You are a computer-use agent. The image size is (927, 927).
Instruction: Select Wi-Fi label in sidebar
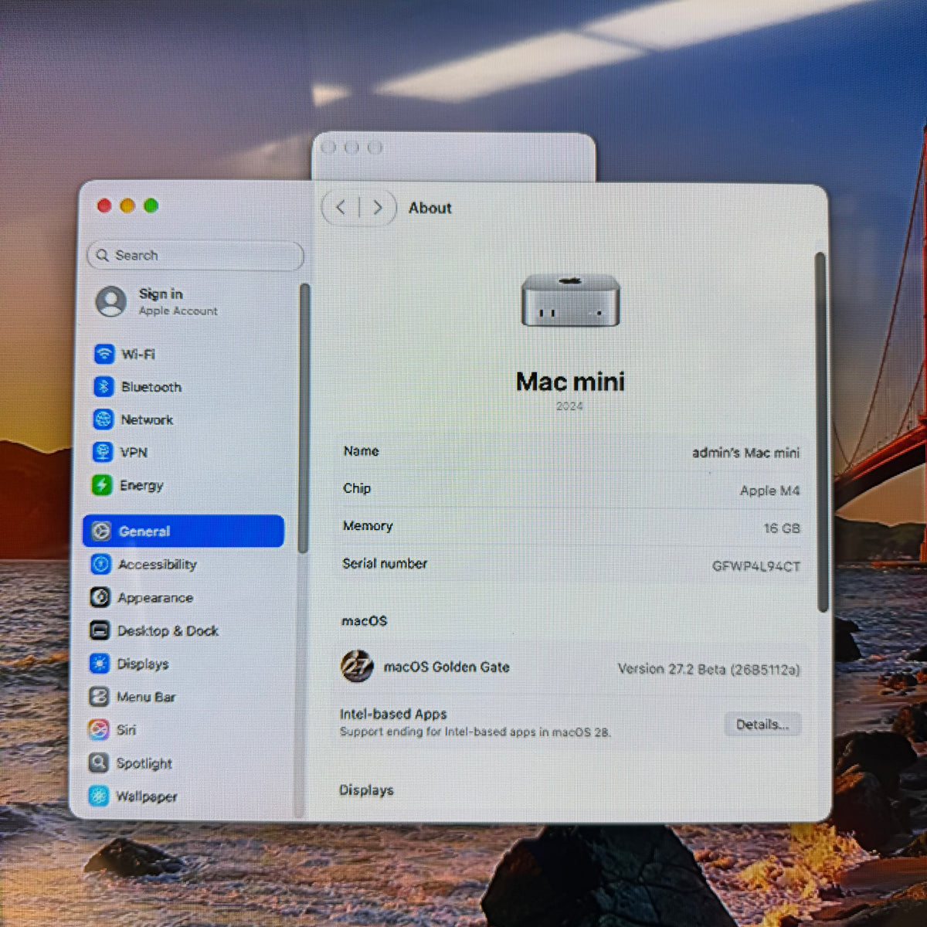pos(138,354)
